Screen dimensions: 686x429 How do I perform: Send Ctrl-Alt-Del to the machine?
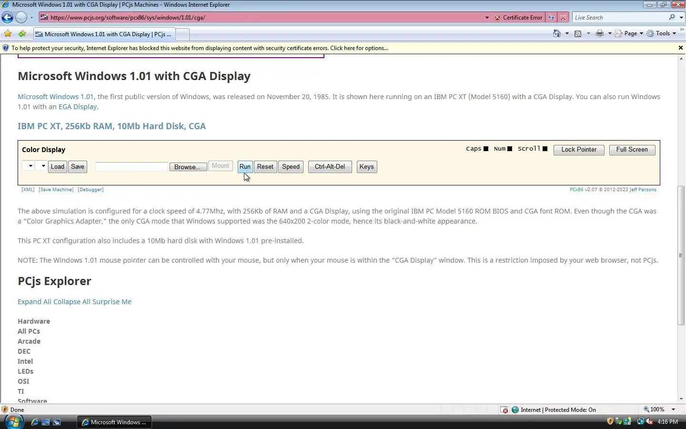(330, 167)
